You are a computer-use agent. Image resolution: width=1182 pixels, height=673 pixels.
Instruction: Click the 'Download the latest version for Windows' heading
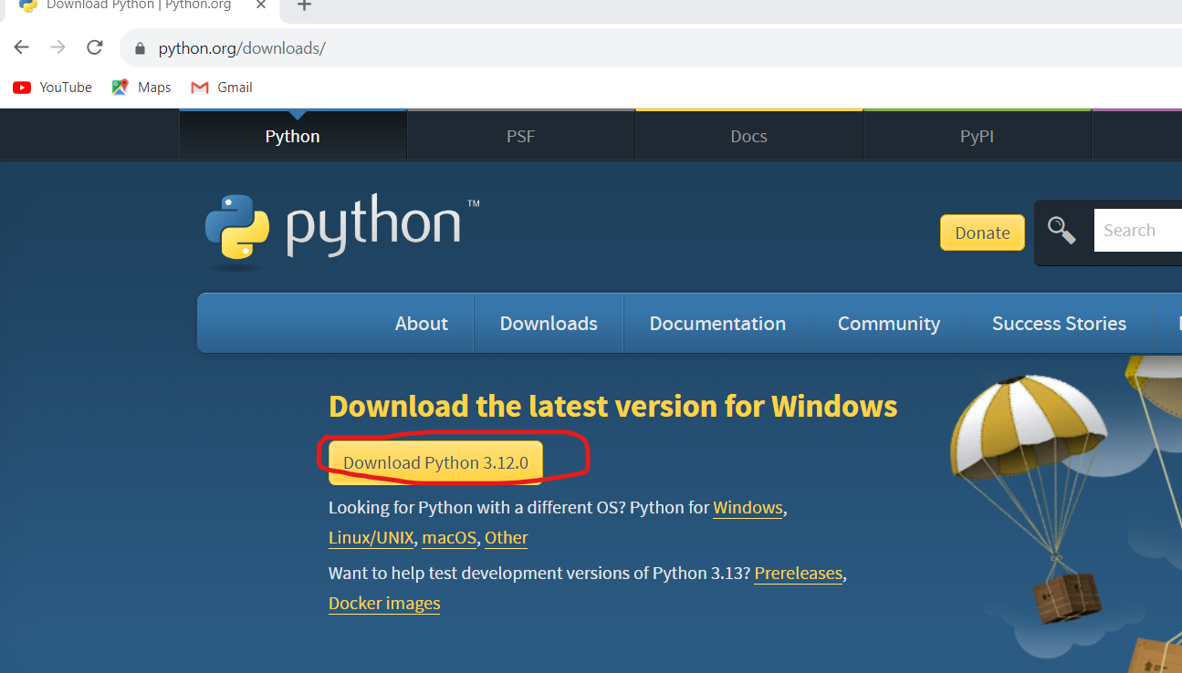click(613, 406)
